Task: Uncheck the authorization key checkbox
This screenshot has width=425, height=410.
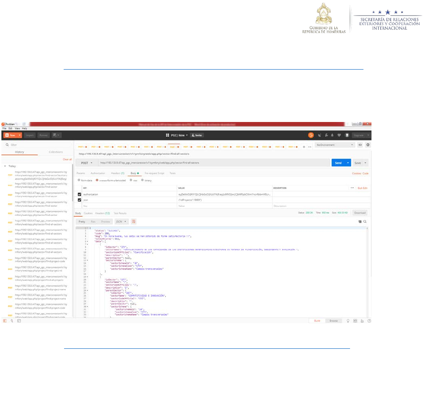Action: pos(80,194)
